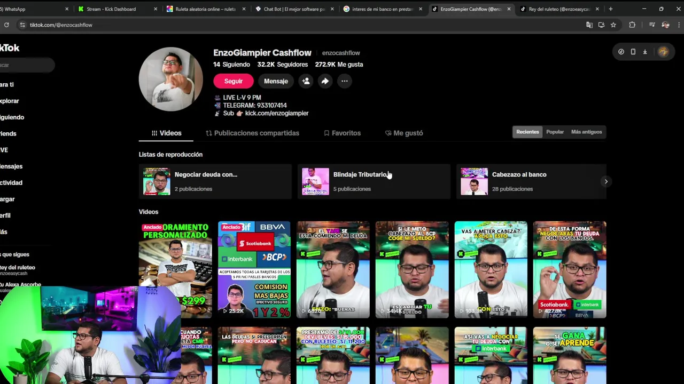Open the Chrome profile avatar
This screenshot has height=384, width=684.
[x=665, y=25]
